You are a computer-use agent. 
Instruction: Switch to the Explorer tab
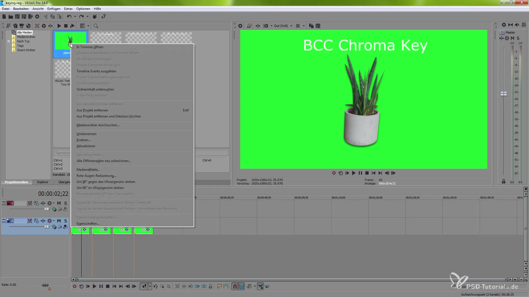43,182
